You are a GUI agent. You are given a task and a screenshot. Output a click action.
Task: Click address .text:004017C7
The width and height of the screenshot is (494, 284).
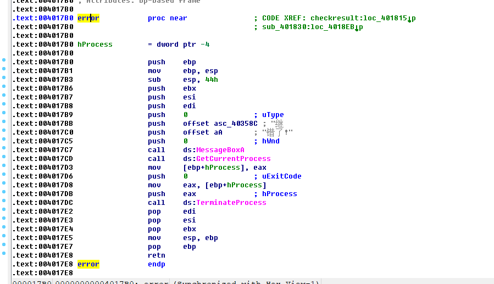pyautogui.click(x=43, y=150)
